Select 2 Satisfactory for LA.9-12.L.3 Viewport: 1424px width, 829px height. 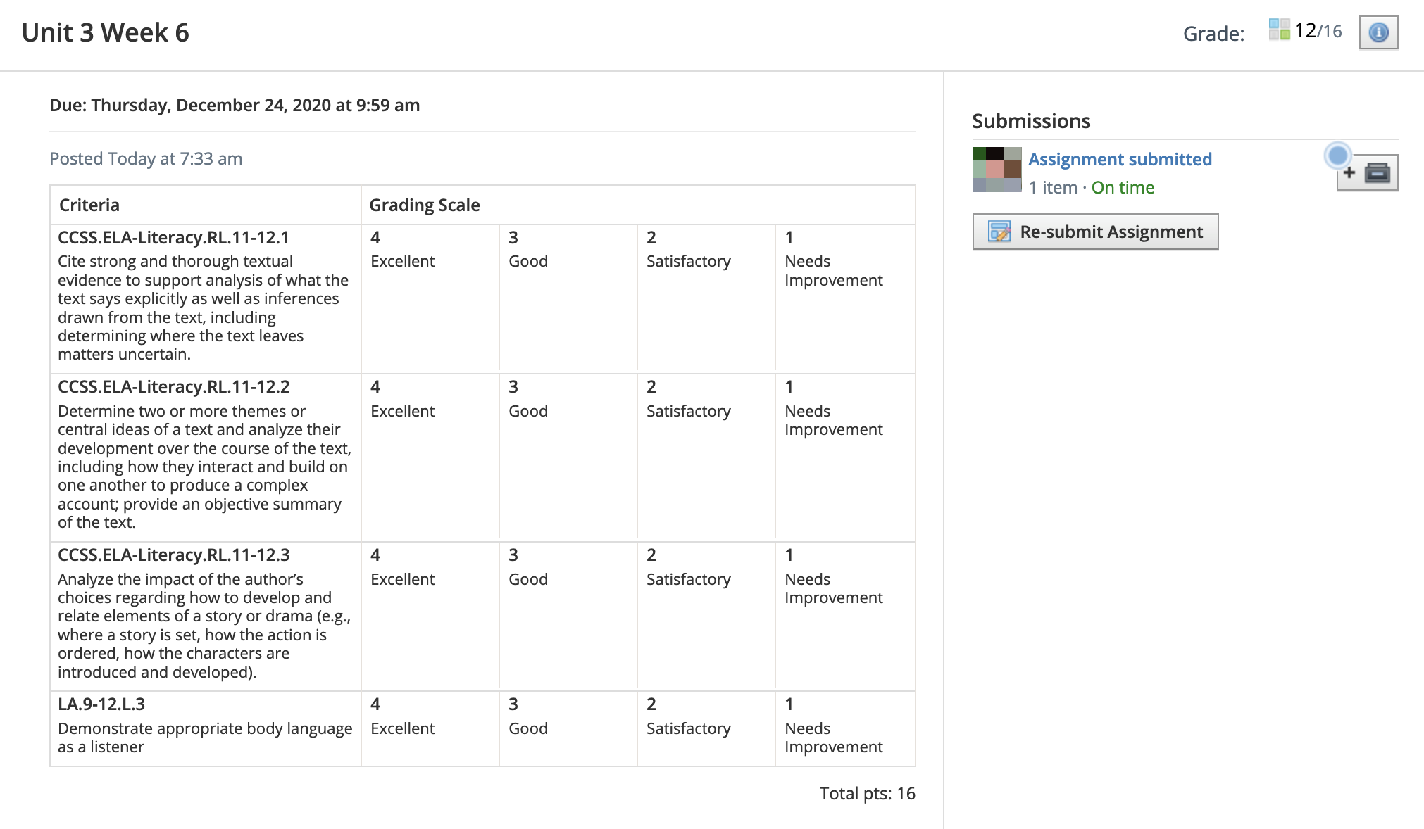click(706, 728)
